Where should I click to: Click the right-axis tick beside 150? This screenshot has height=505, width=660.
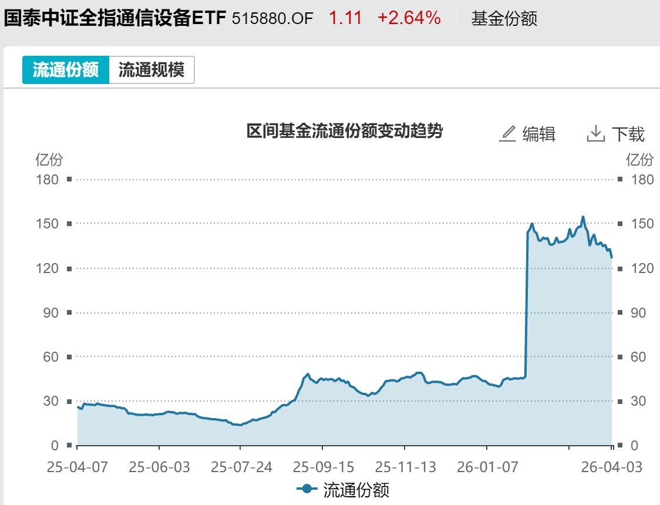[621, 224]
